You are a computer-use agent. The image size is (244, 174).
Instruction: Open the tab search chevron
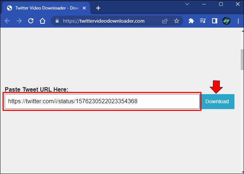click(187, 4)
